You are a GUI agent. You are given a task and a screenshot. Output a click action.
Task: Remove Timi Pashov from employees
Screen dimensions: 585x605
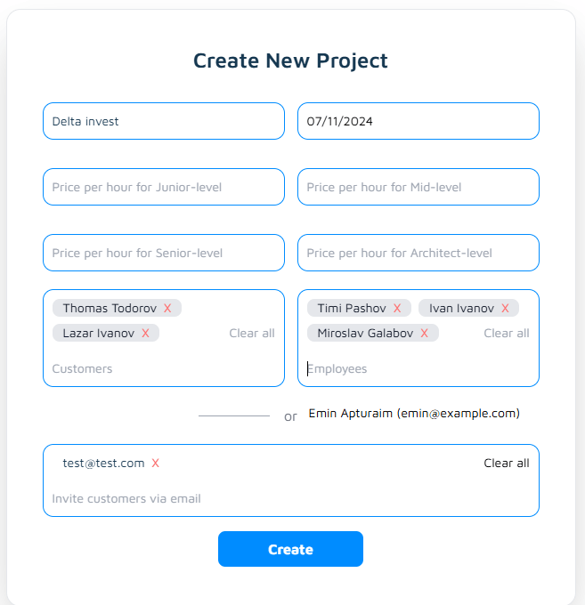(x=397, y=308)
